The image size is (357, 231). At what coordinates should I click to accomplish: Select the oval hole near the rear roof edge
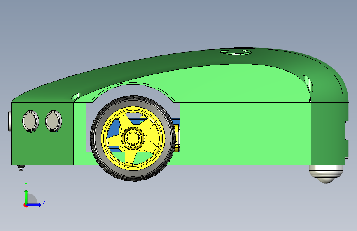point(308,83)
